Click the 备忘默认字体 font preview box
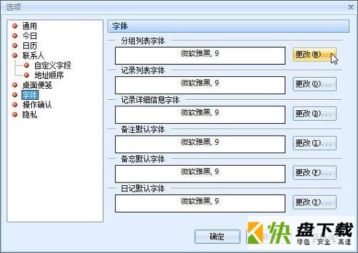The image size is (358, 253). pyautogui.click(x=200, y=173)
